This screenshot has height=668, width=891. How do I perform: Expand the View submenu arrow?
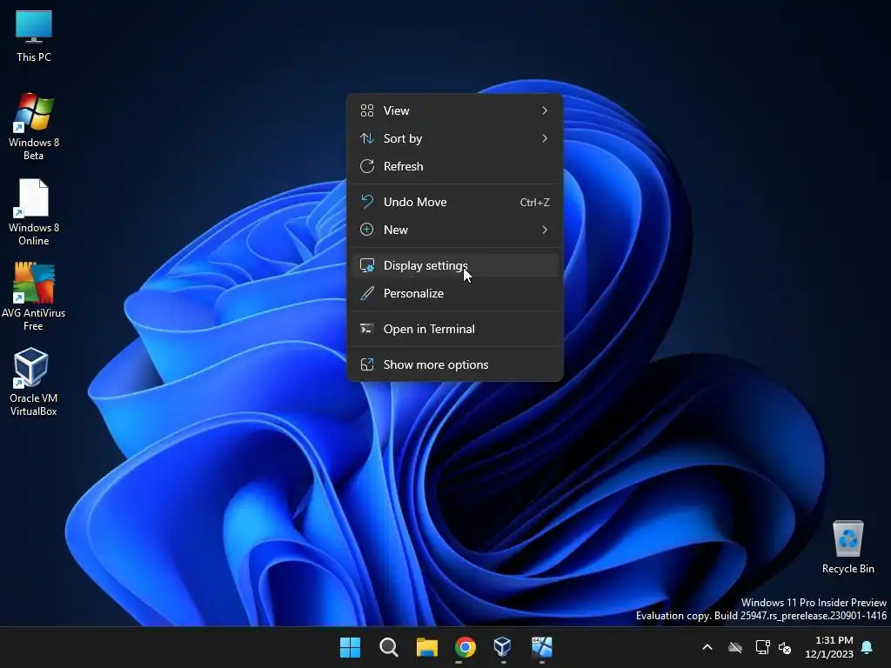(x=545, y=110)
